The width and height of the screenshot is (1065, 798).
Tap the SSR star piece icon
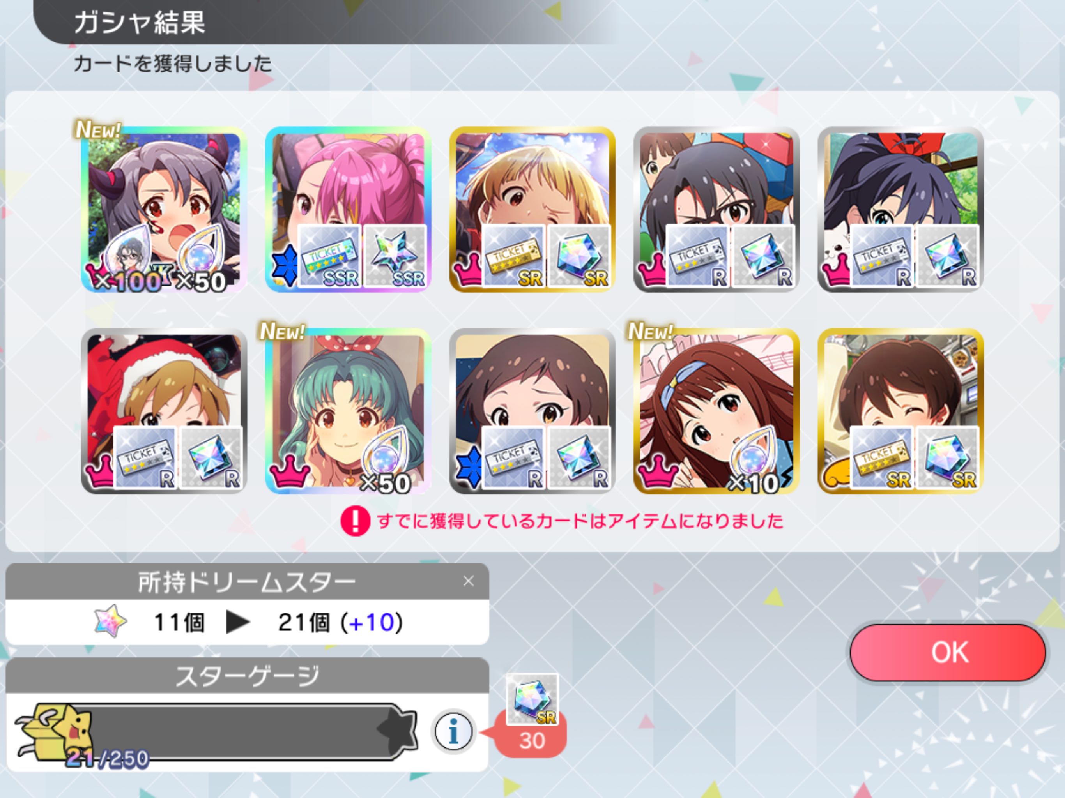(x=395, y=256)
